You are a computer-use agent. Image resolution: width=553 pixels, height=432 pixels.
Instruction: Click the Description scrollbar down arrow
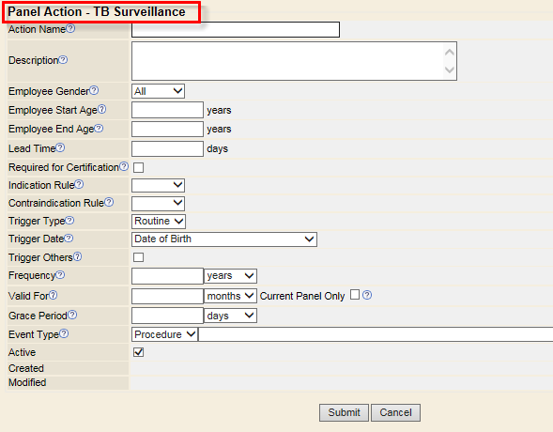point(450,69)
